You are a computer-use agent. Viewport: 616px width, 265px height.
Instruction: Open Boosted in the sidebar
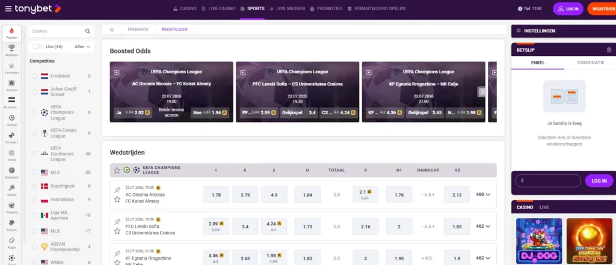pos(11,85)
